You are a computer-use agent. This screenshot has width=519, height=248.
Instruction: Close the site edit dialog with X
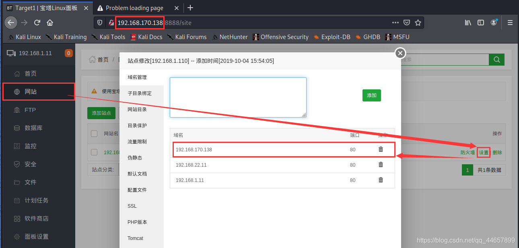(400, 53)
